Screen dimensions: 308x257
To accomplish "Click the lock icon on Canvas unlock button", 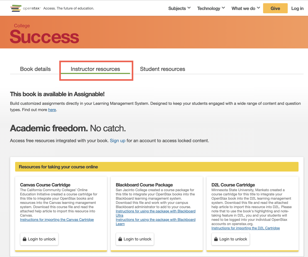I will pos(24,239).
